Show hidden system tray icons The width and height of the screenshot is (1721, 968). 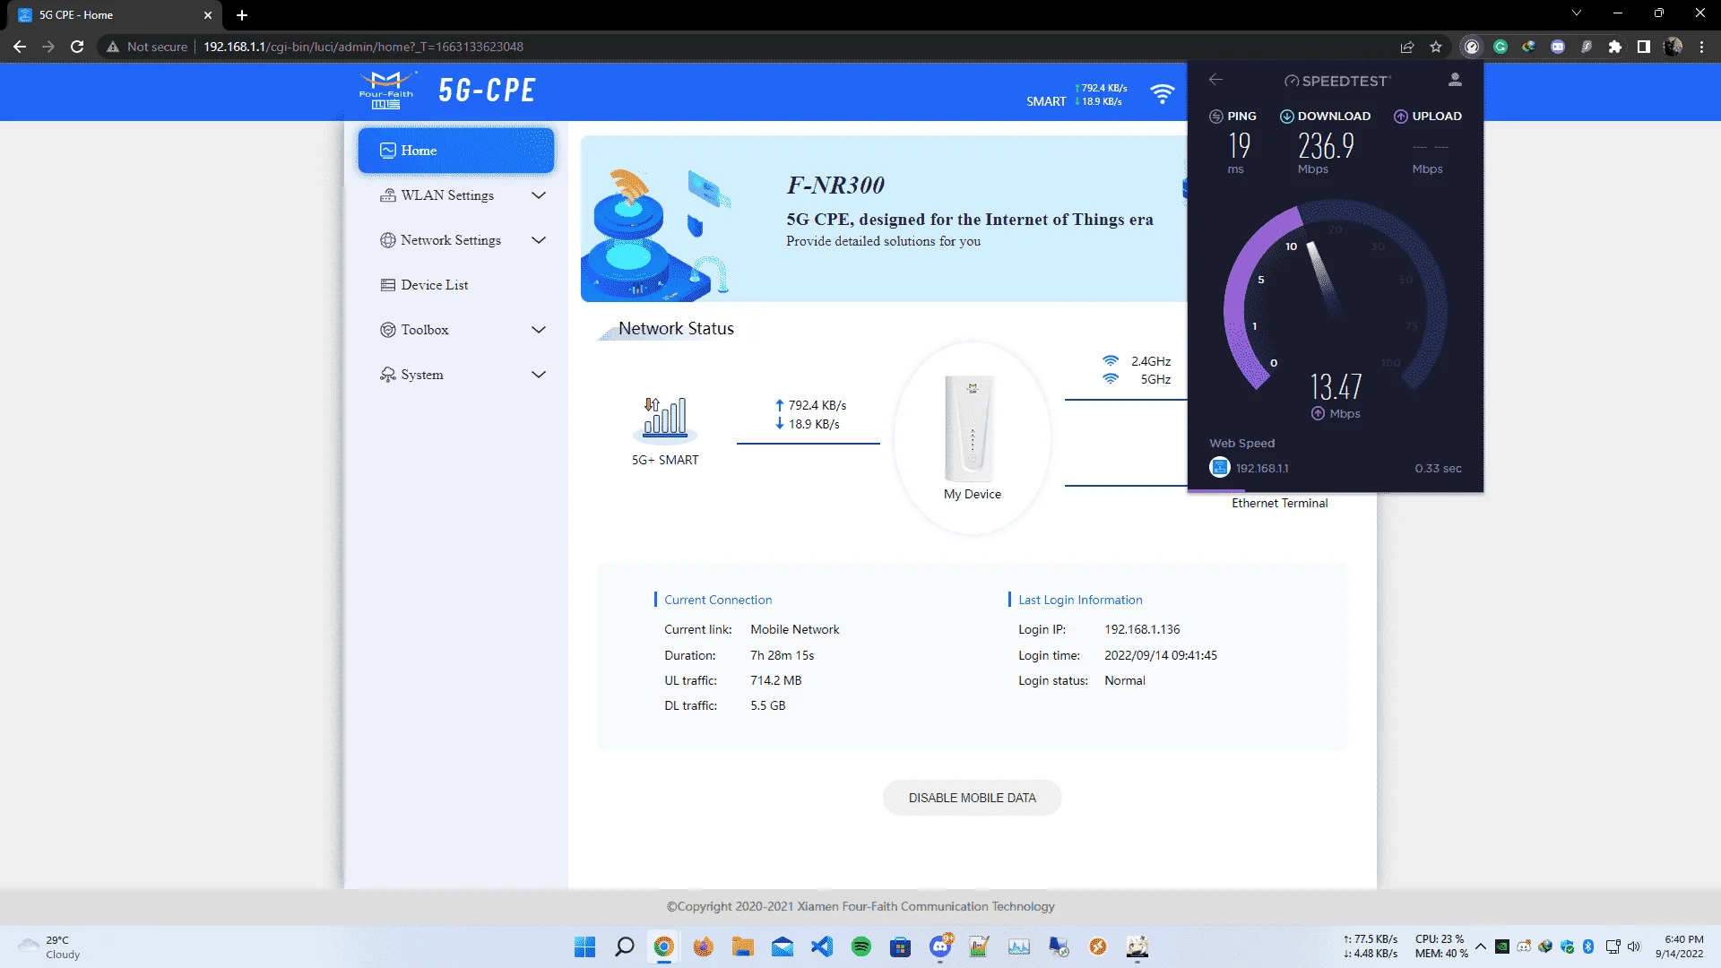(x=1481, y=946)
